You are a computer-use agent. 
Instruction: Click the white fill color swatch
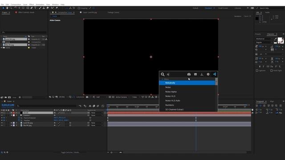pos(280,40)
